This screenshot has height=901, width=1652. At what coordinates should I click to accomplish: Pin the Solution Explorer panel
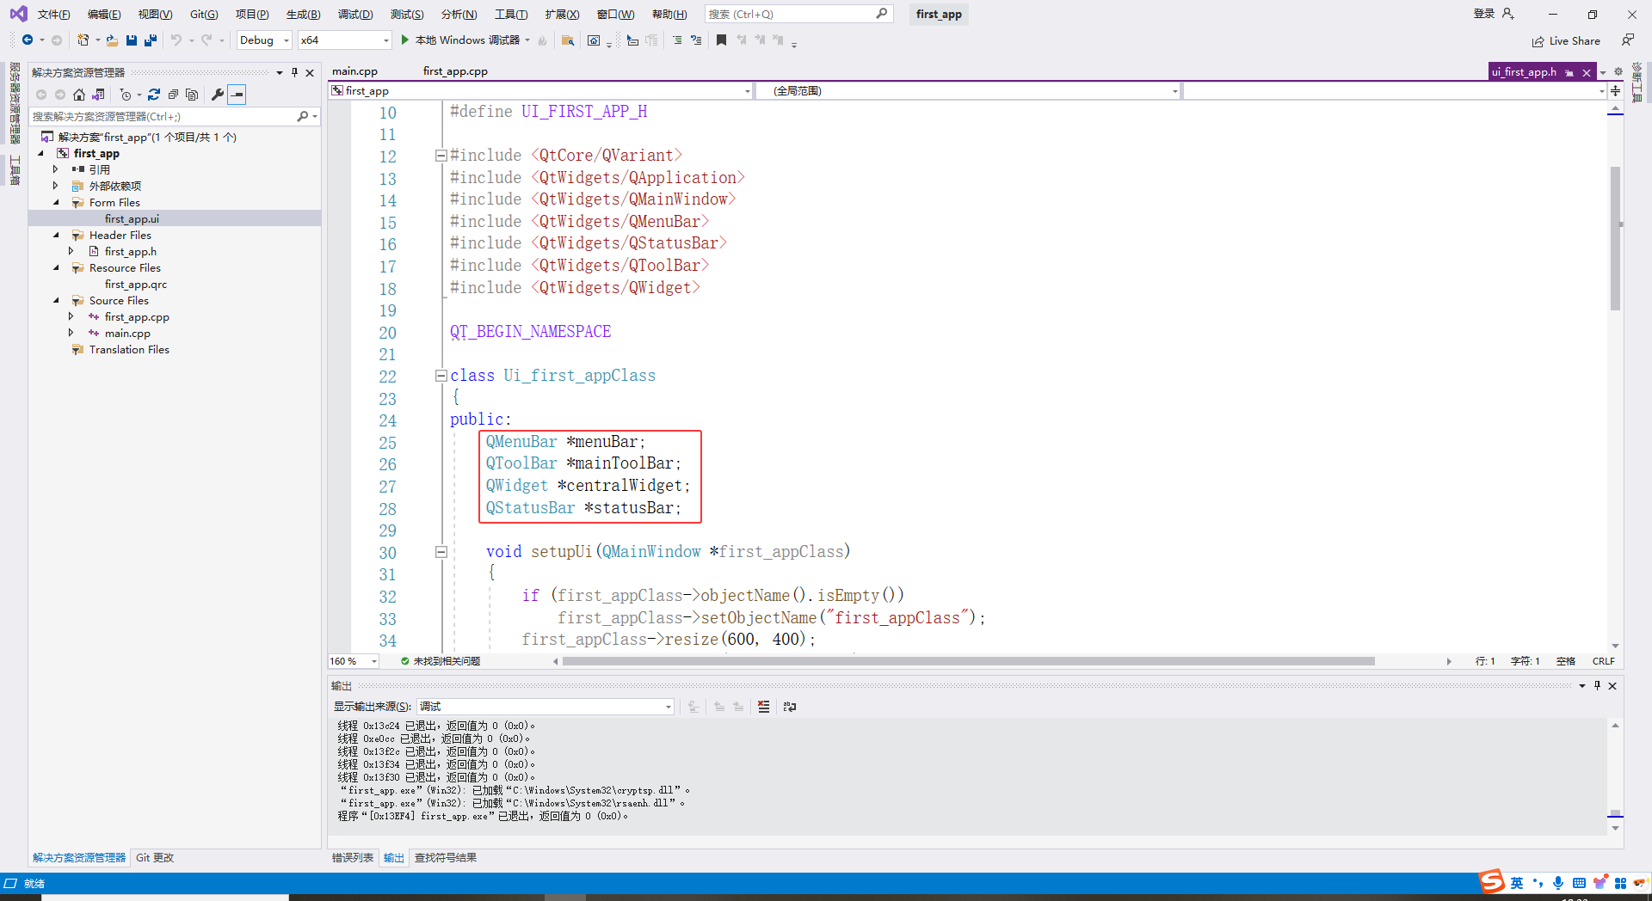click(294, 72)
